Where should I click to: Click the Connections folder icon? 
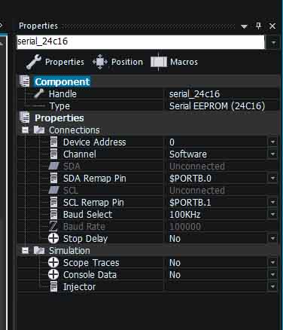pyautogui.click(x=39, y=130)
